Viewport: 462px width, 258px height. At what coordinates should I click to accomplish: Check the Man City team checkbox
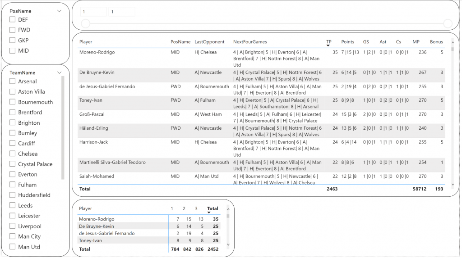(12, 236)
